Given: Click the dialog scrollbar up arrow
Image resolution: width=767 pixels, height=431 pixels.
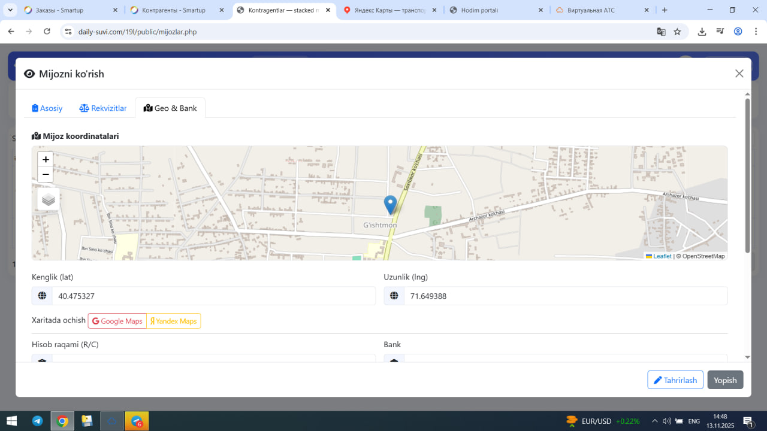Looking at the screenshot, I should 747,94.
